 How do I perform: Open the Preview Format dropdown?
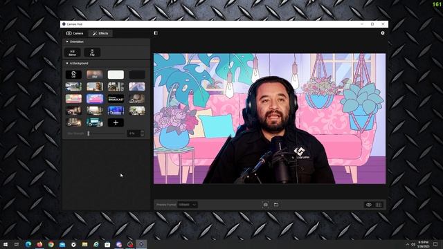[x=188, y=205]
